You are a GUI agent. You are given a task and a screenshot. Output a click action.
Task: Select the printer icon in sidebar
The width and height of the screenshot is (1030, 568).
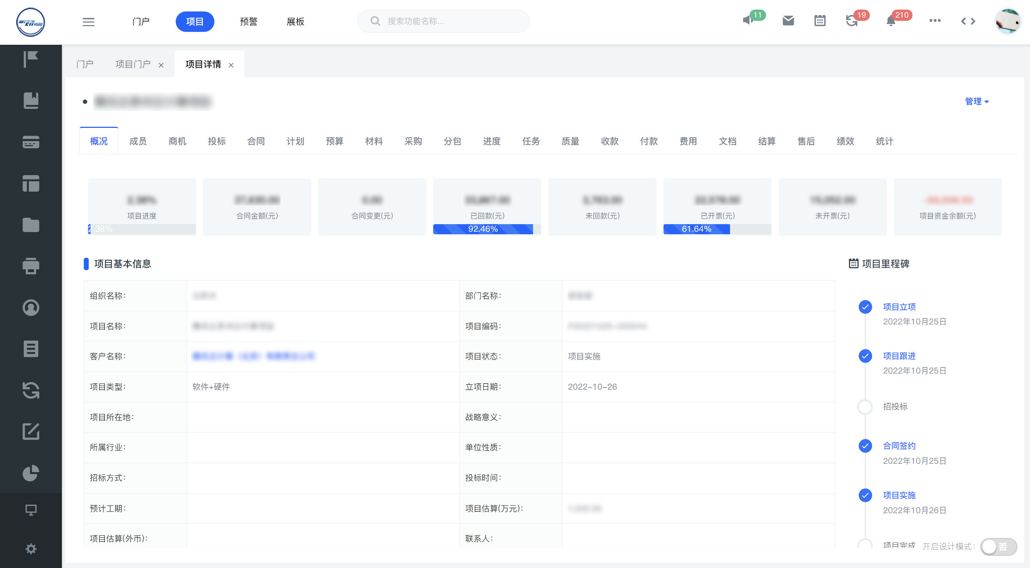[30, 266]
